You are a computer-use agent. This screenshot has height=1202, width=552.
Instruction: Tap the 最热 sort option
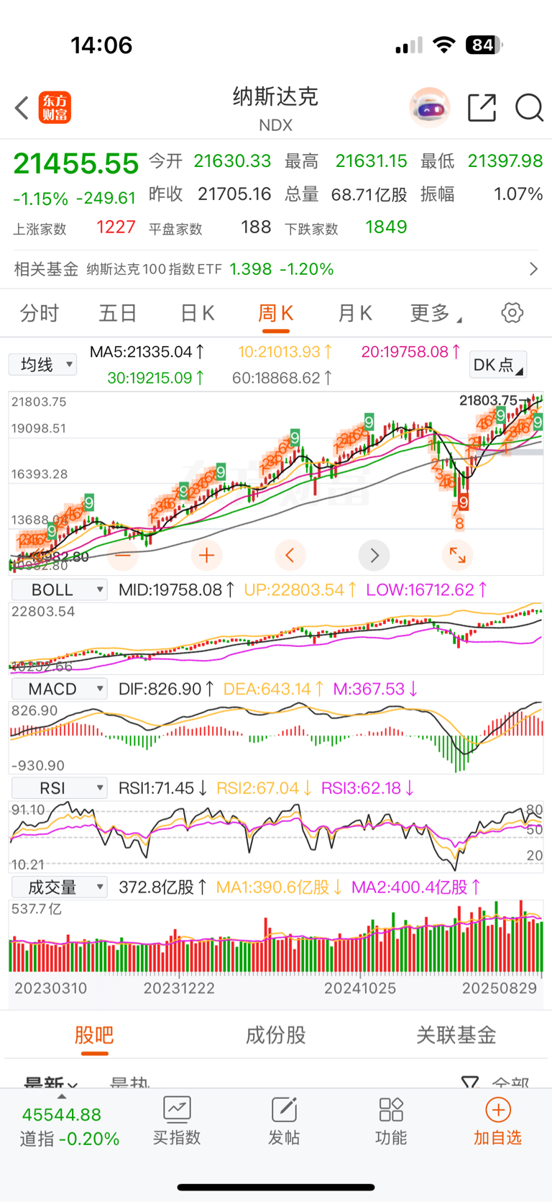[x=129, y=1082]
